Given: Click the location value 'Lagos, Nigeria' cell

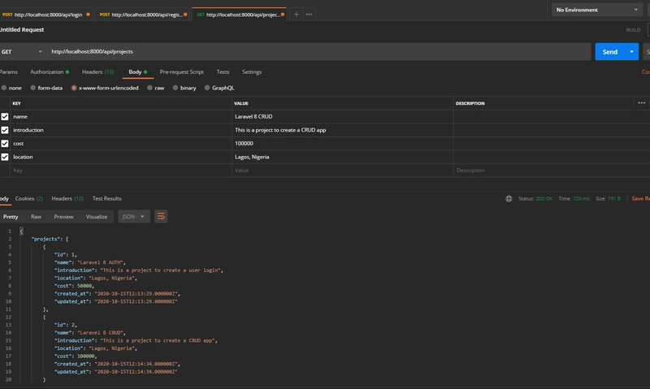Looking at the screenshot, I should (x=342, y=157).
